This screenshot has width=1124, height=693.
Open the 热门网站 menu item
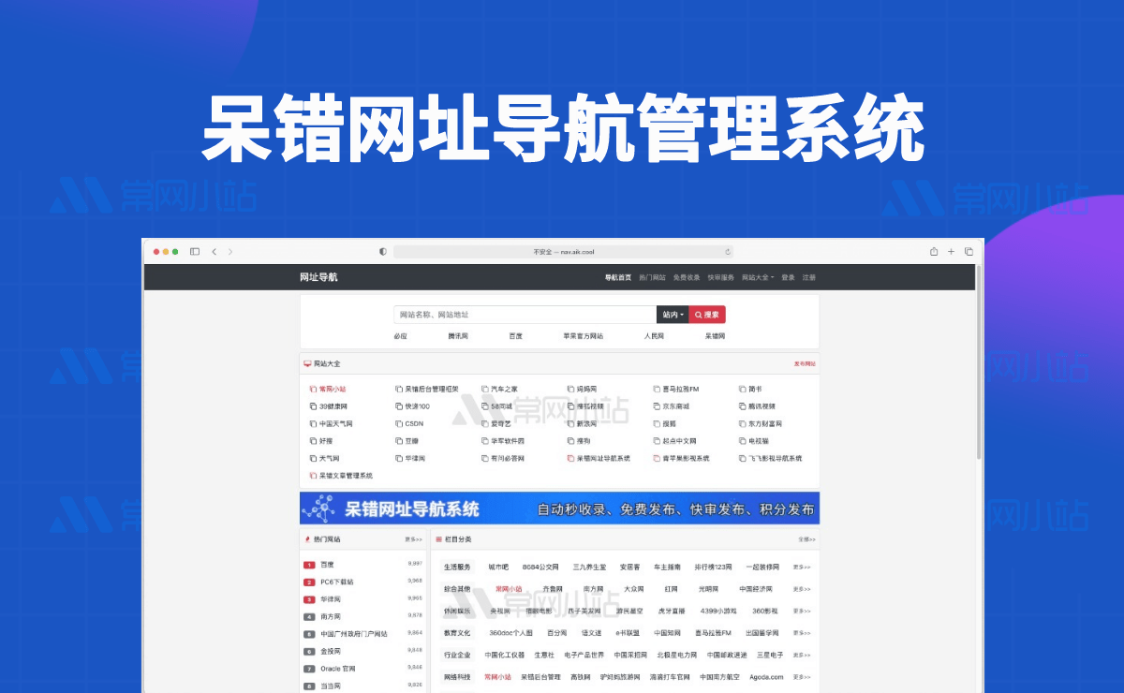tap(652, 277)
